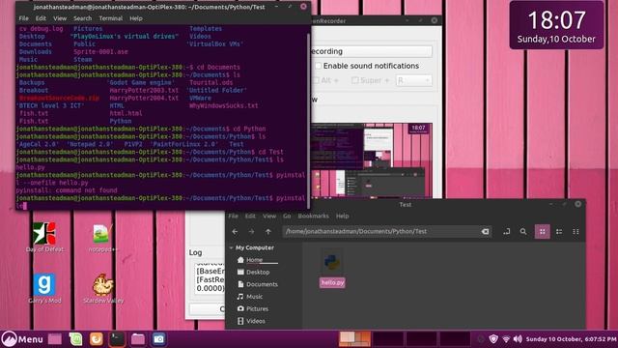Screen dimensions: 618x348
Task: Toggle the Alt + modifier checkbox
Action: pos(316,80)
